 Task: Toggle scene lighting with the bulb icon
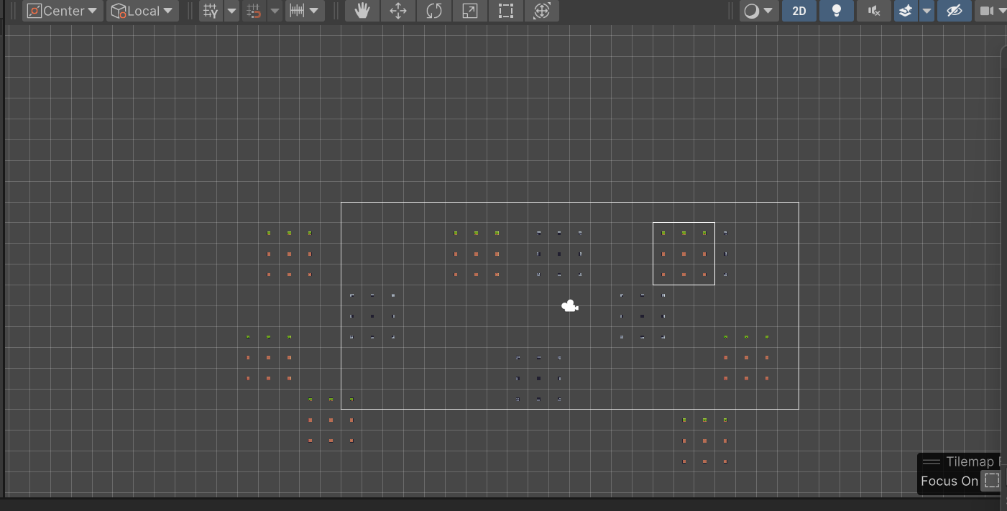(x=836, y=11)
